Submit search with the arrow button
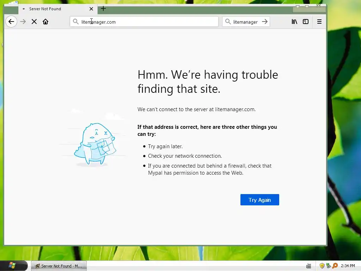The image size is (361, 271). [x=265, y=22]
